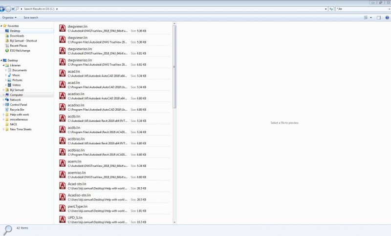Click in the *.lin search box
The image size is (391, 236).
(x=361, y=9)
